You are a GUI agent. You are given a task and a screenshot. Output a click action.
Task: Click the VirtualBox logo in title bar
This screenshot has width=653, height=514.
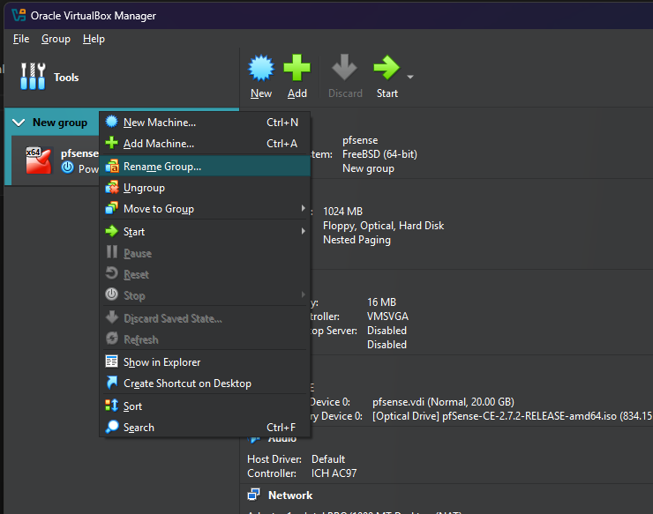click(x=19, y=15)
